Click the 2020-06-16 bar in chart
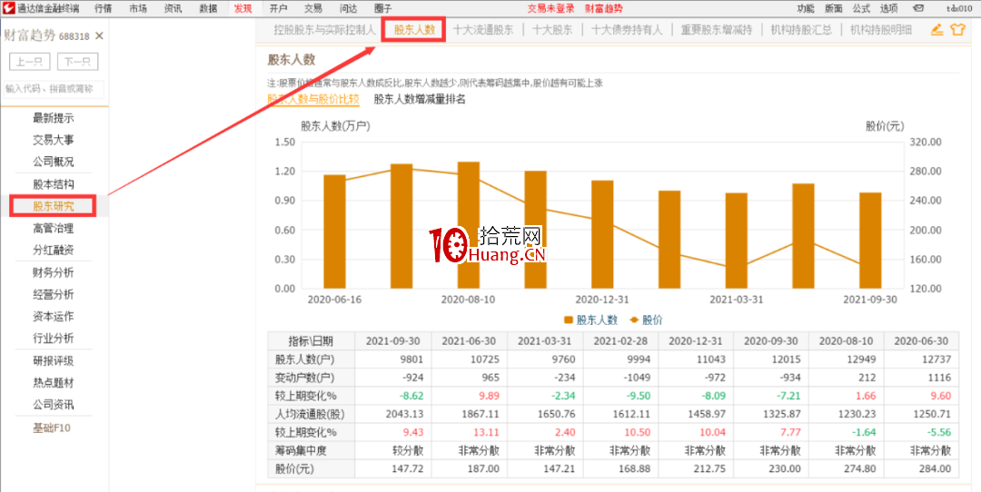981x492 pixels. coord(334,231)
